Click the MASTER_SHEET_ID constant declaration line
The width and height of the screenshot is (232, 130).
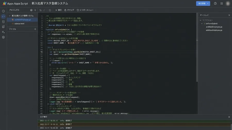click(x=88, y=41)
